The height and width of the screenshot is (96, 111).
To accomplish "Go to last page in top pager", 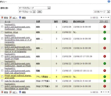I will [x=108, y=17].
